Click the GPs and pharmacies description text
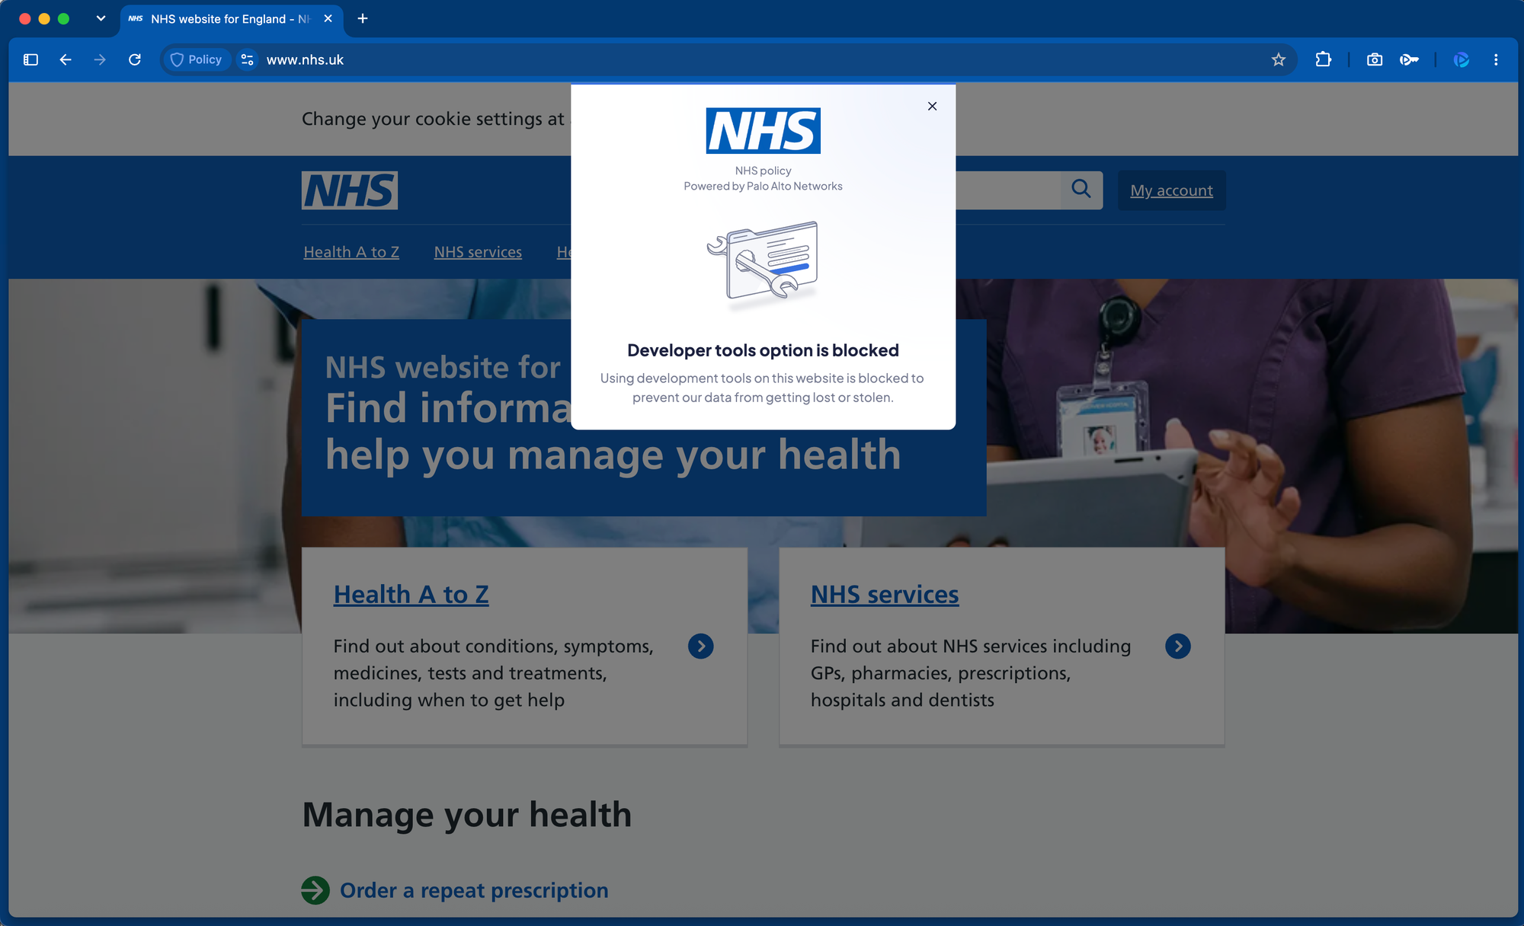1524x926 pixels. (971, 673)
